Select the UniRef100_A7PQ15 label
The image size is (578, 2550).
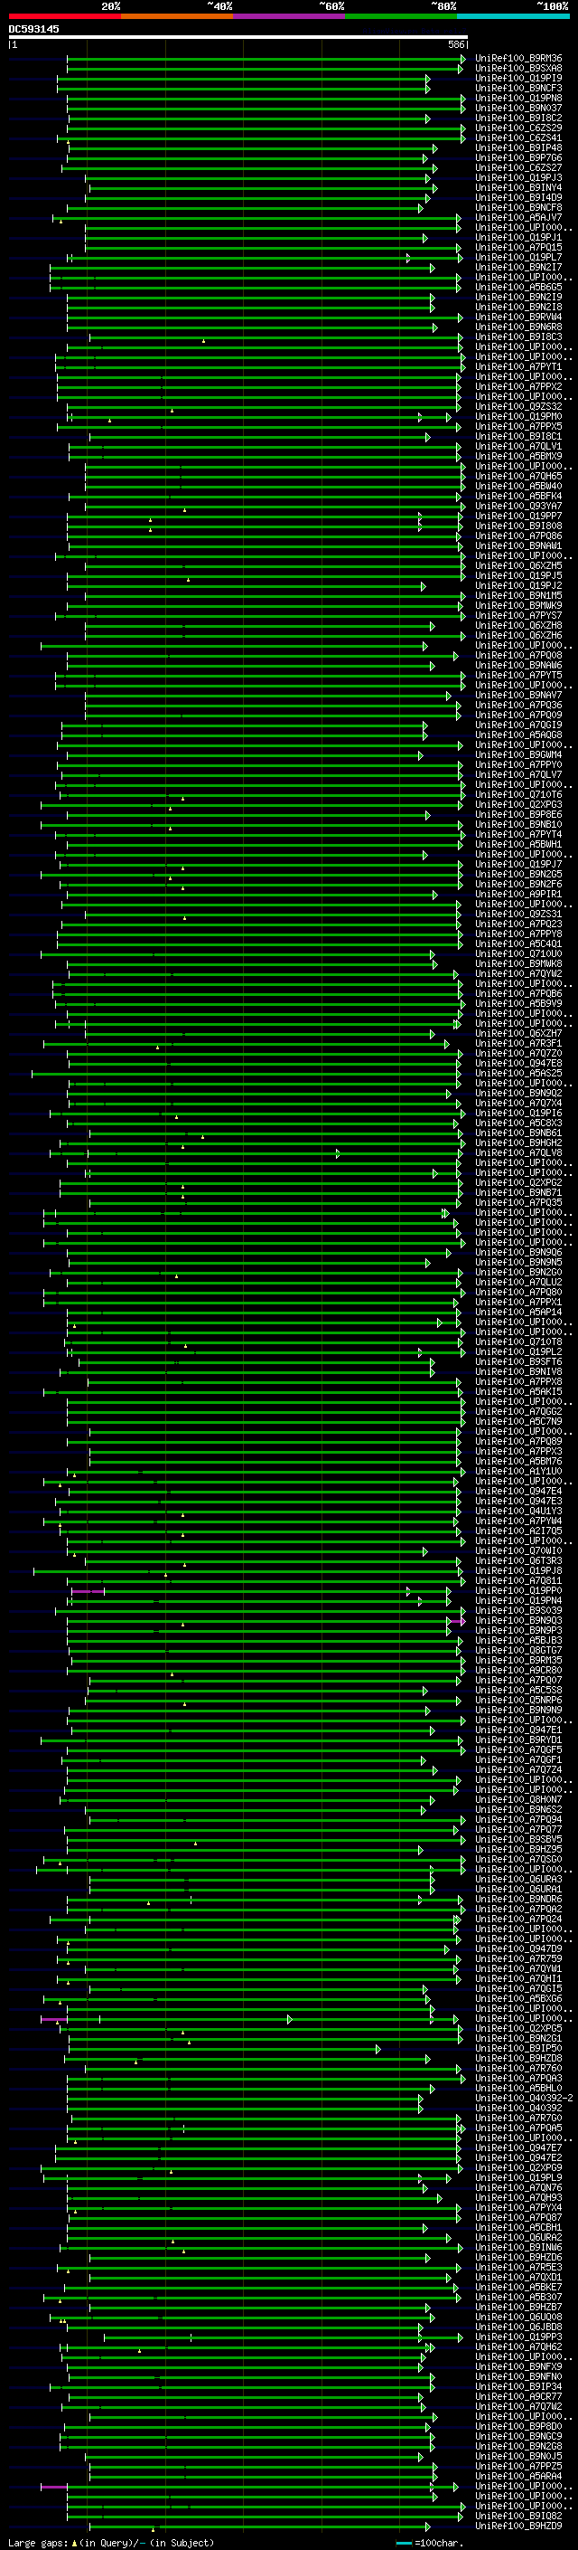[x=518, y=248]
